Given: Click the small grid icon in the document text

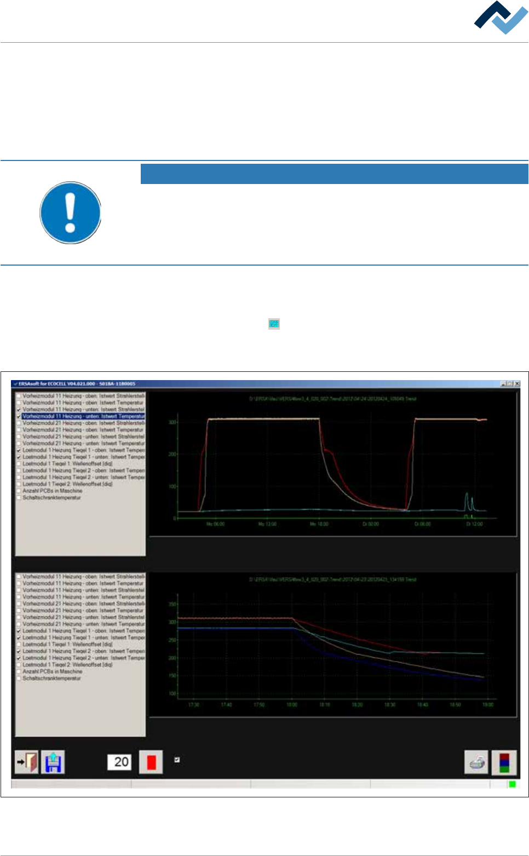Looking at the screenshot, I should [274, 324].
